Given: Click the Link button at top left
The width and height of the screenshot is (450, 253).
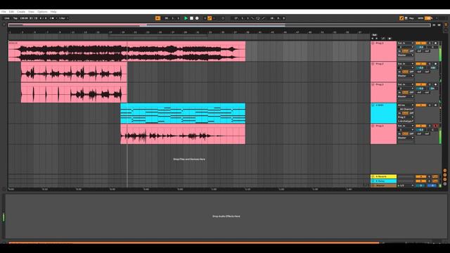Looking at the screenshot, I should click(x=7, y=18).
